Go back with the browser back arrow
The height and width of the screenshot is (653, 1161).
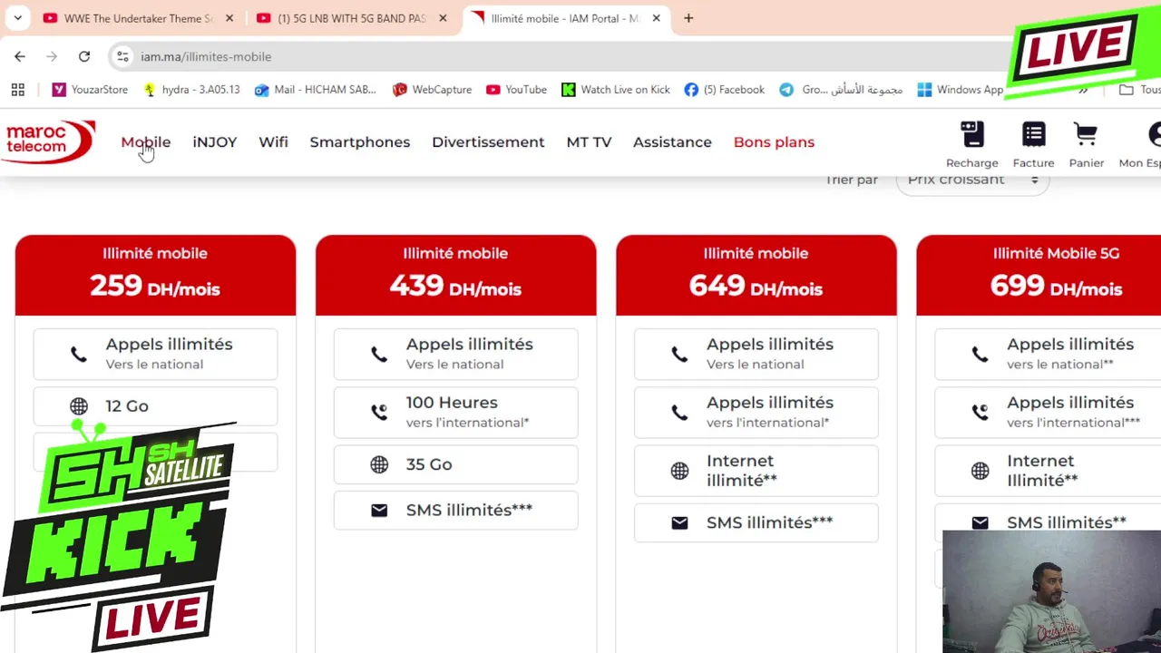pyautogui.click(x=20, y=56)
